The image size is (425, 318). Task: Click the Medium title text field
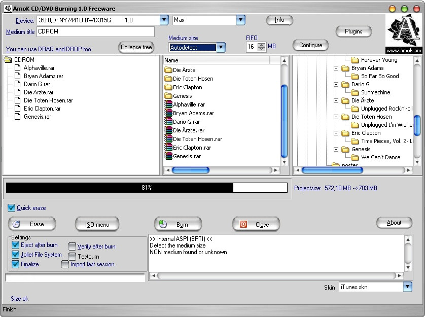coord(95,32)
